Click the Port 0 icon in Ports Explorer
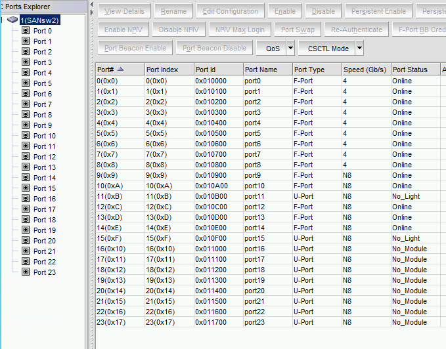The image size is (446, 349). (x=26, y=31)
